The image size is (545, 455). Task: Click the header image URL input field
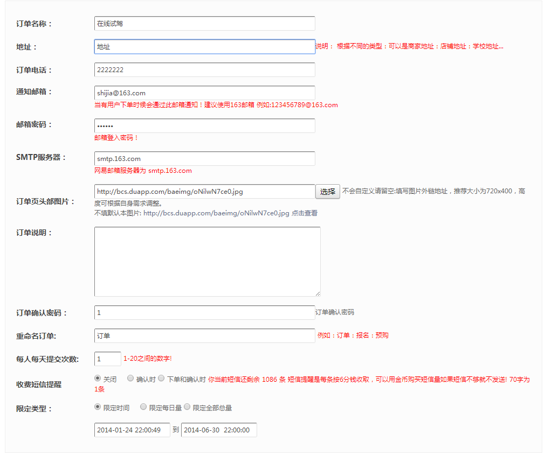point(204,192)
